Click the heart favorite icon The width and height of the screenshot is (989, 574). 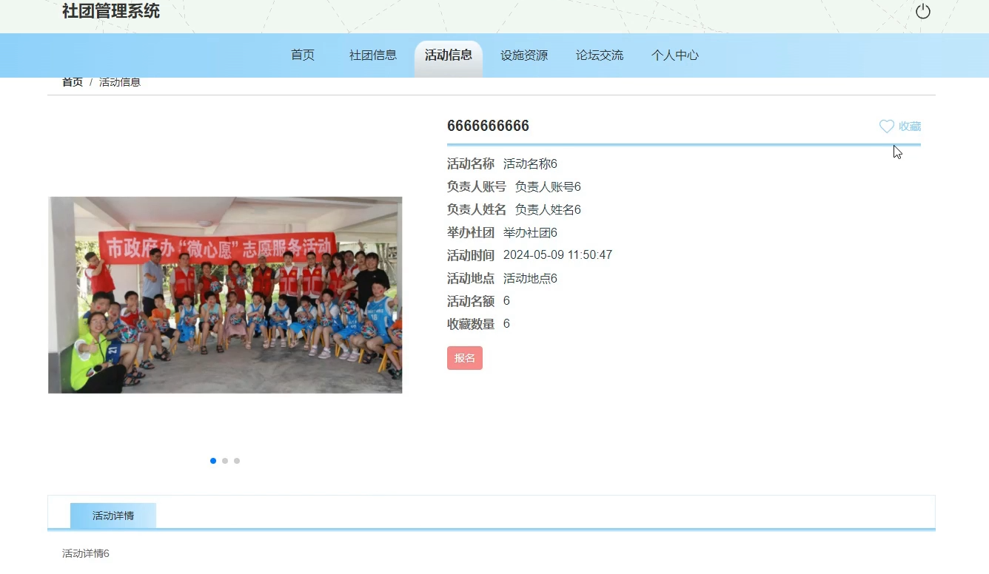(887, 126)
